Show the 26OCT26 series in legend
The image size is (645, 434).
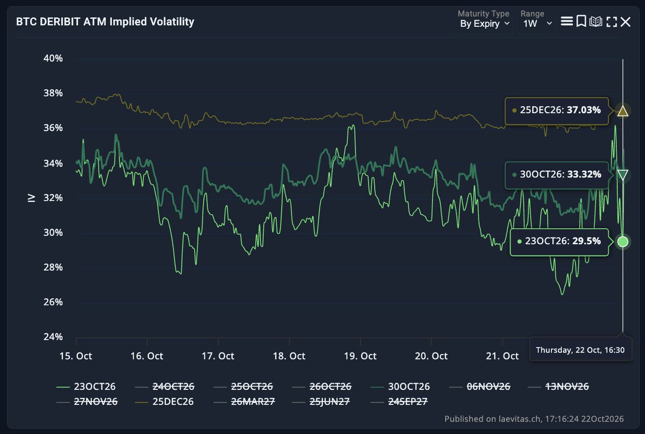click(x=321, y=386)
